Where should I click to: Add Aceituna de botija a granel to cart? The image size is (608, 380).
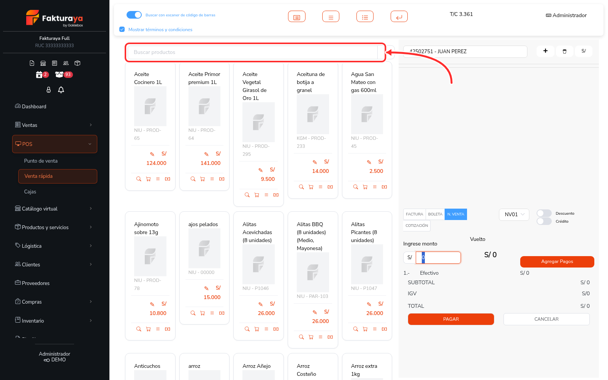pos(311,187)
